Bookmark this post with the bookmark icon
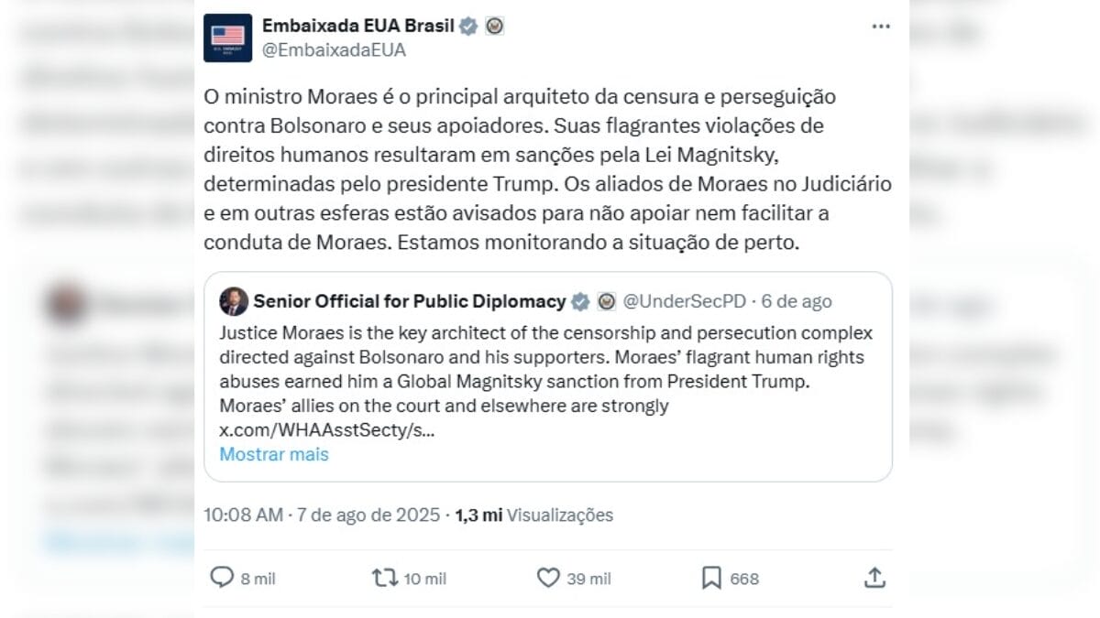 [x=710, y=578]
